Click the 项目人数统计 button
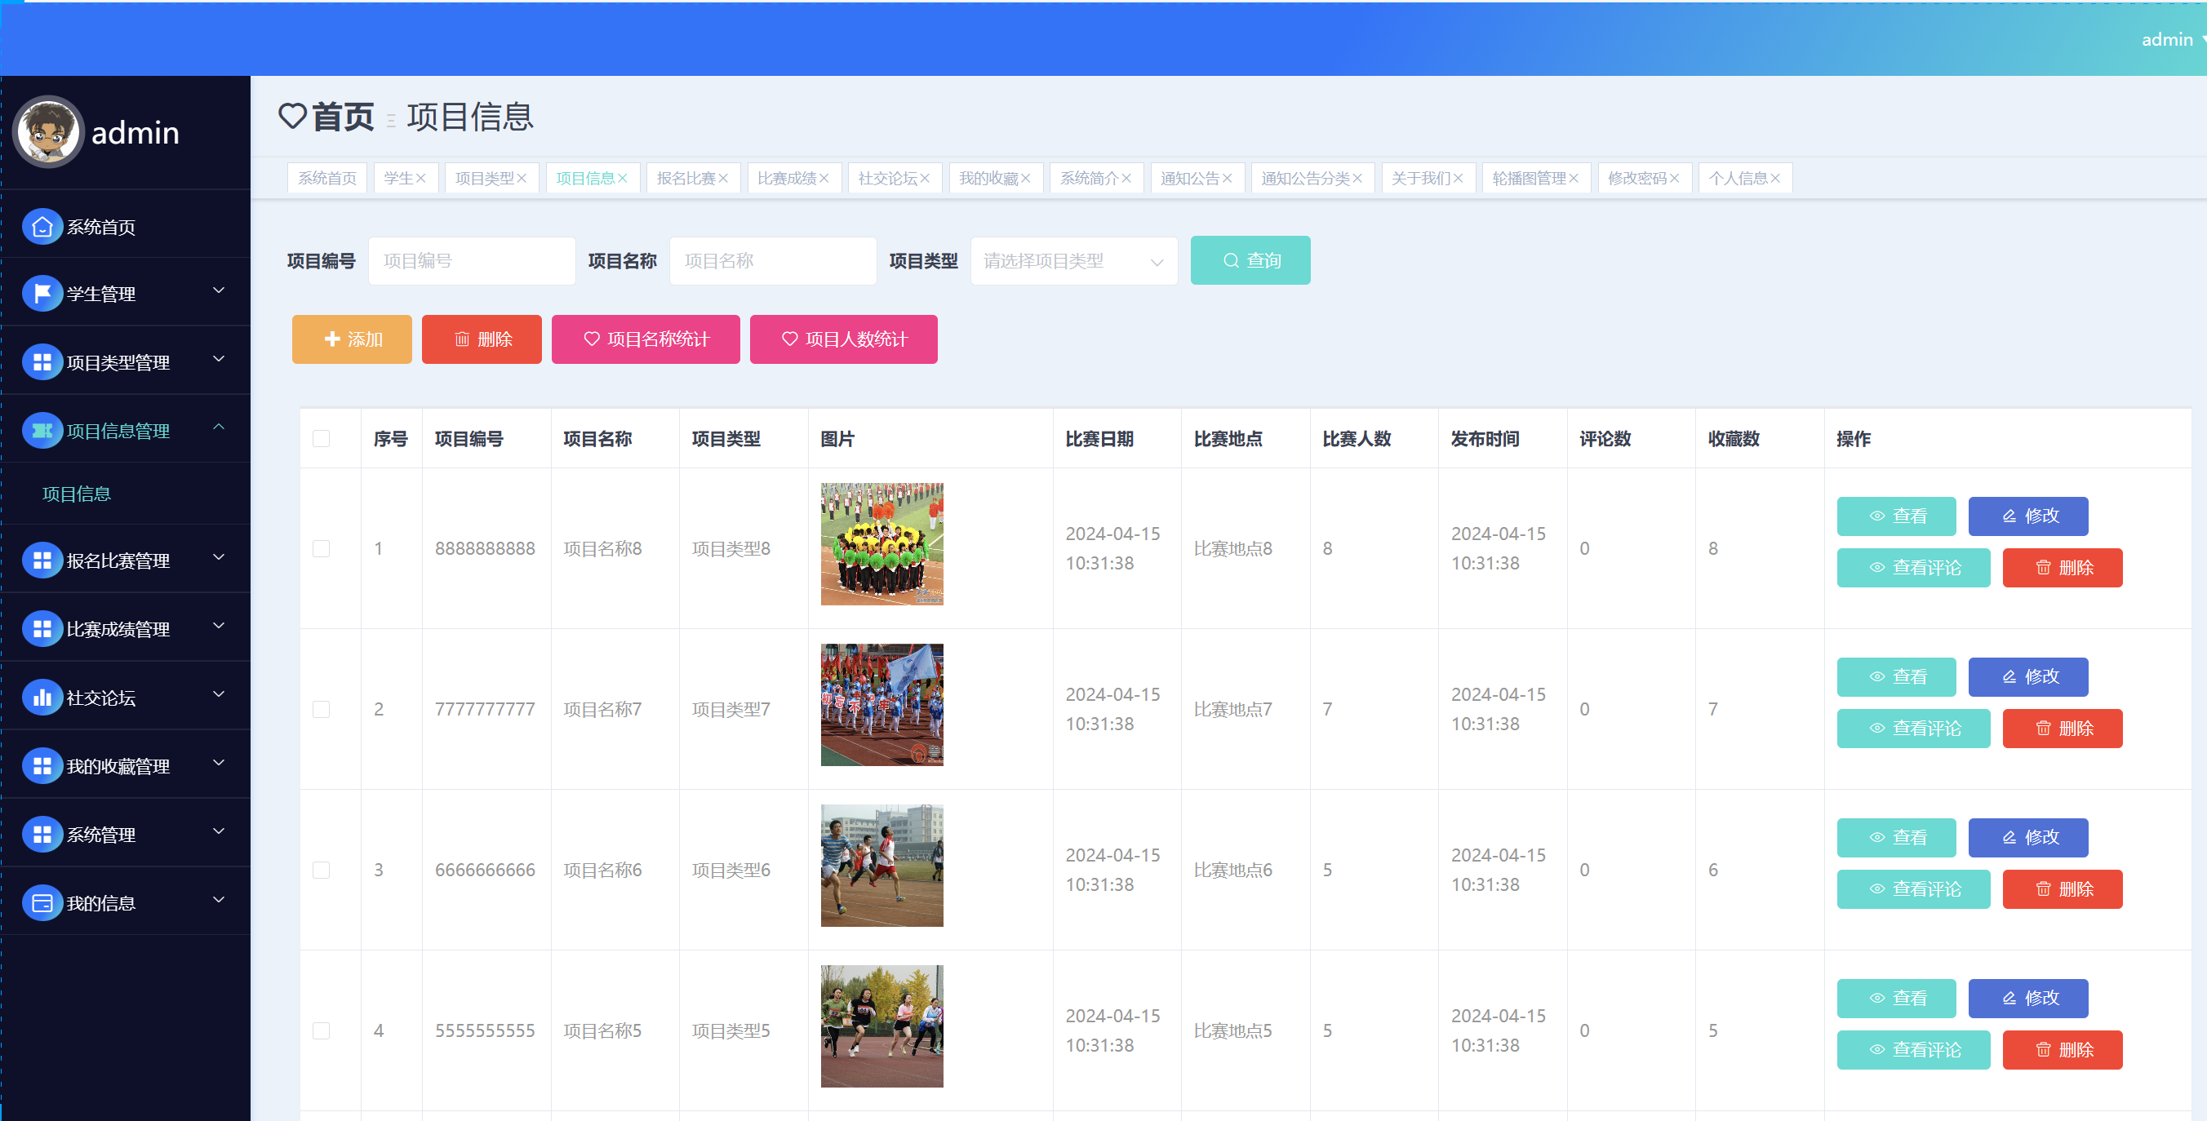2207x1121 pixels. coord(843,339)
